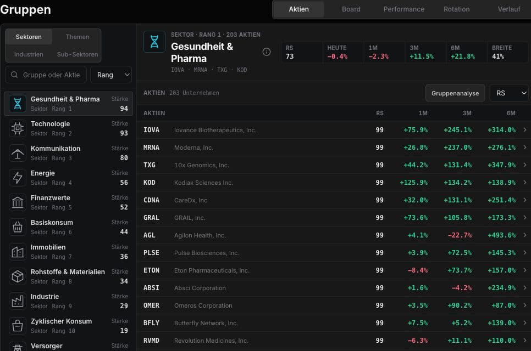
Task: Select the Technologie sector row
Action: coord(68,128)
